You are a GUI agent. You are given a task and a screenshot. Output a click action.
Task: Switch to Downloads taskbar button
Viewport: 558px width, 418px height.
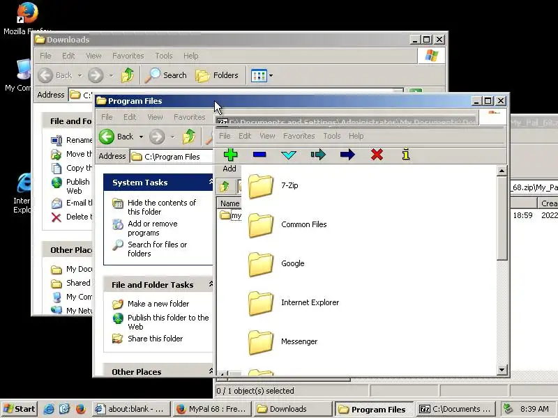pos(293,409)
